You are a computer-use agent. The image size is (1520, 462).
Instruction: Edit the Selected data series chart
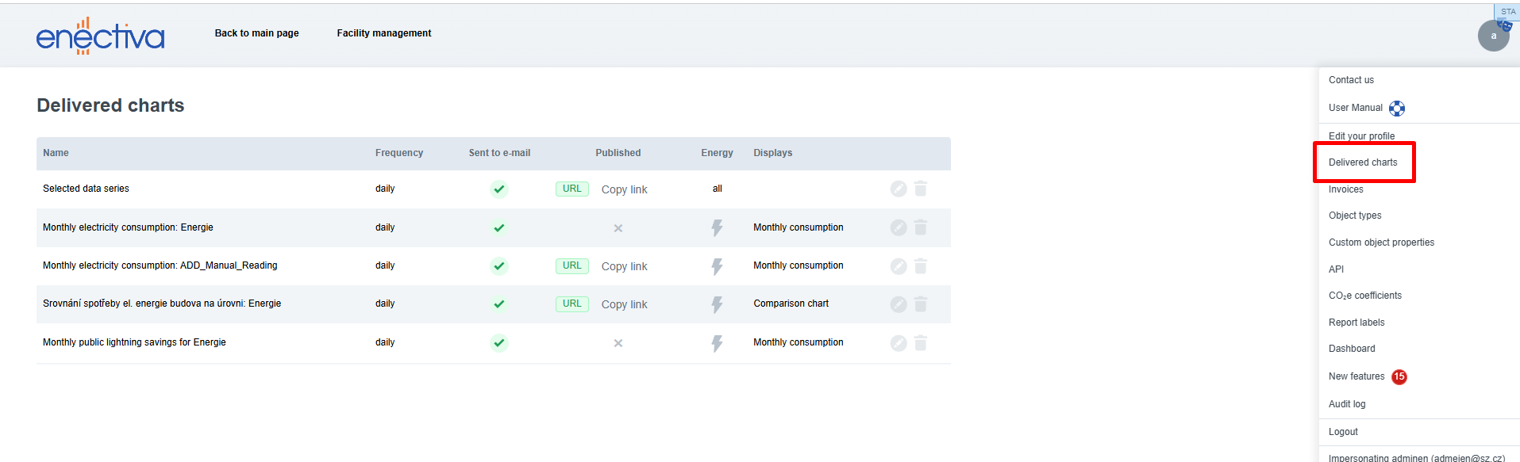[899, 189]
